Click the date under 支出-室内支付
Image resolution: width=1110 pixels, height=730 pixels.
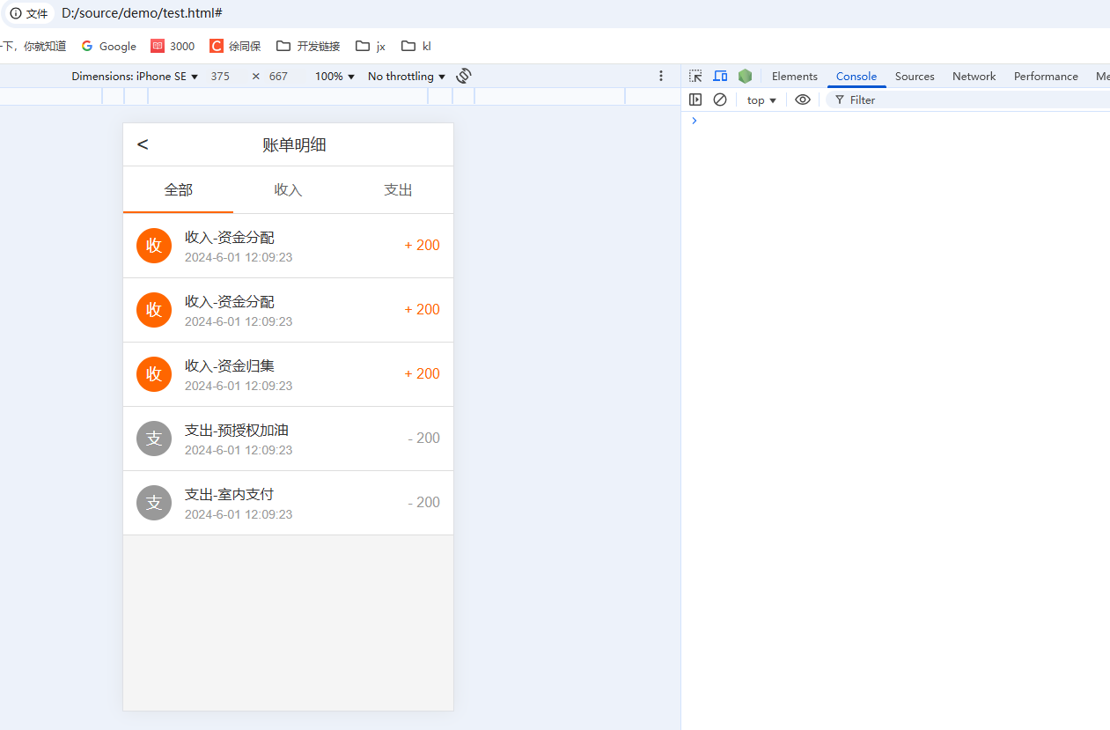coord(239,514)
